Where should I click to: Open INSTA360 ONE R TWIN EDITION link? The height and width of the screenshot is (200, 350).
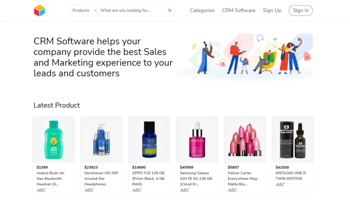click(290, 175)
